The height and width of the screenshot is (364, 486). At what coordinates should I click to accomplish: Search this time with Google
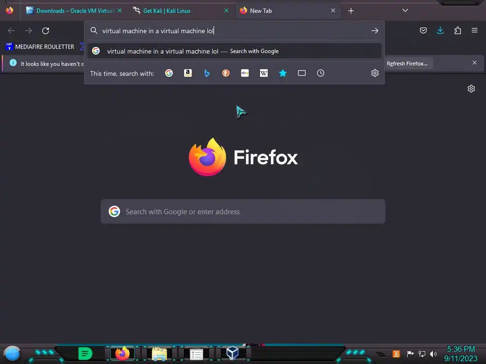pyautogui.click(x=169, y=73)
